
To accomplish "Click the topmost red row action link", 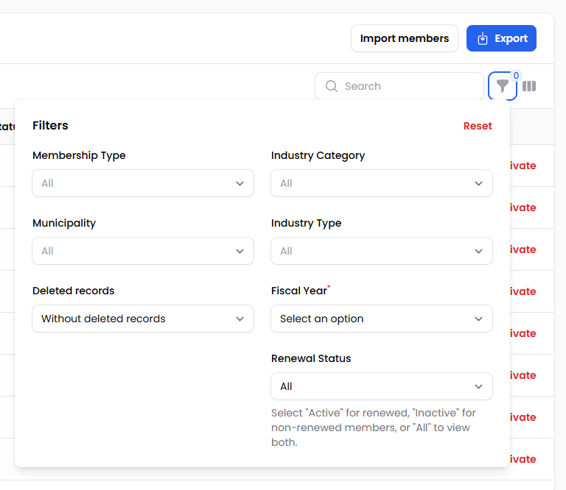I will click(x=523, y=166).
